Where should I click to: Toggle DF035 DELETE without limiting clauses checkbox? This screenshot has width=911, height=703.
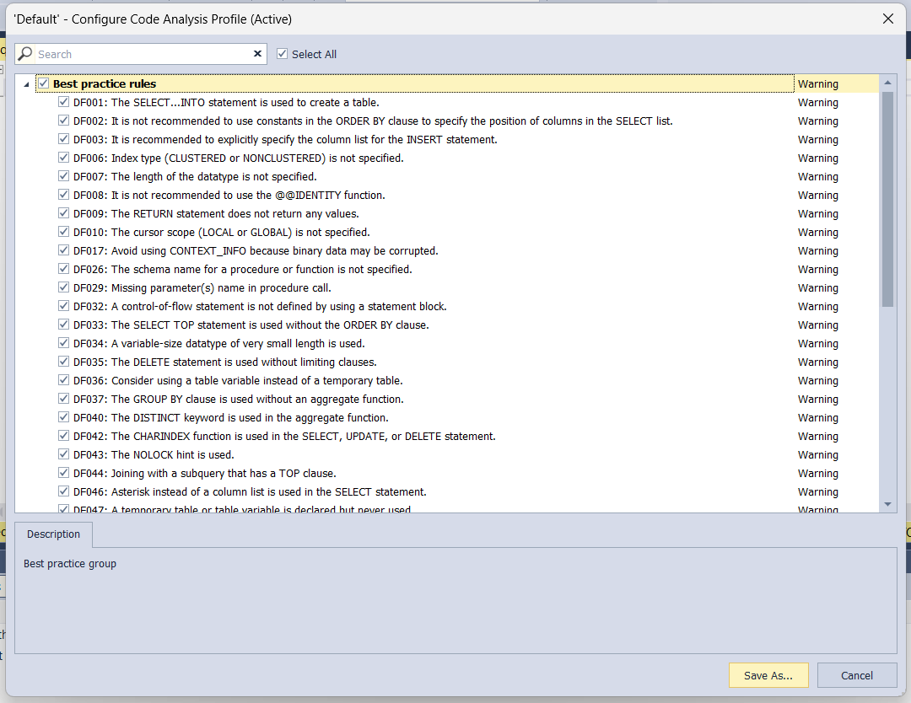pyautogui.click(x=63, y=362)
